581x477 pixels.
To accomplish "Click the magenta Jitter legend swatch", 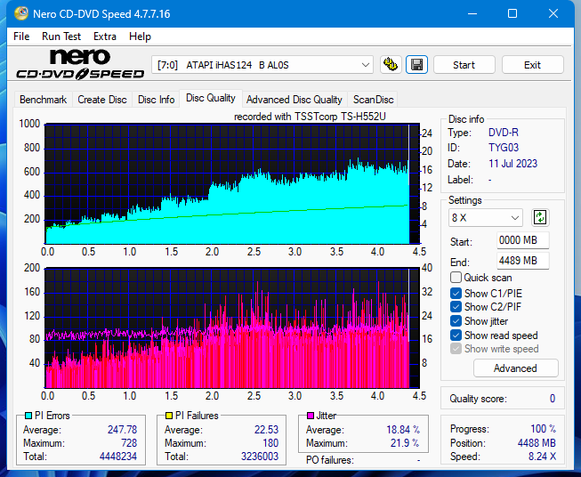I will 311,416.
